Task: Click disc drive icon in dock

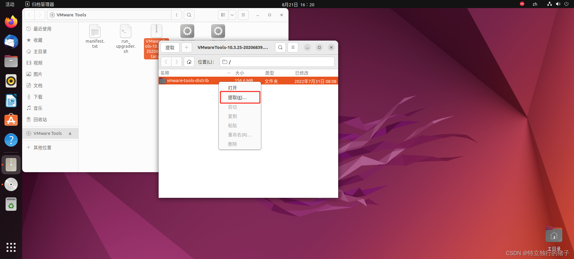Action: (11, 184)
